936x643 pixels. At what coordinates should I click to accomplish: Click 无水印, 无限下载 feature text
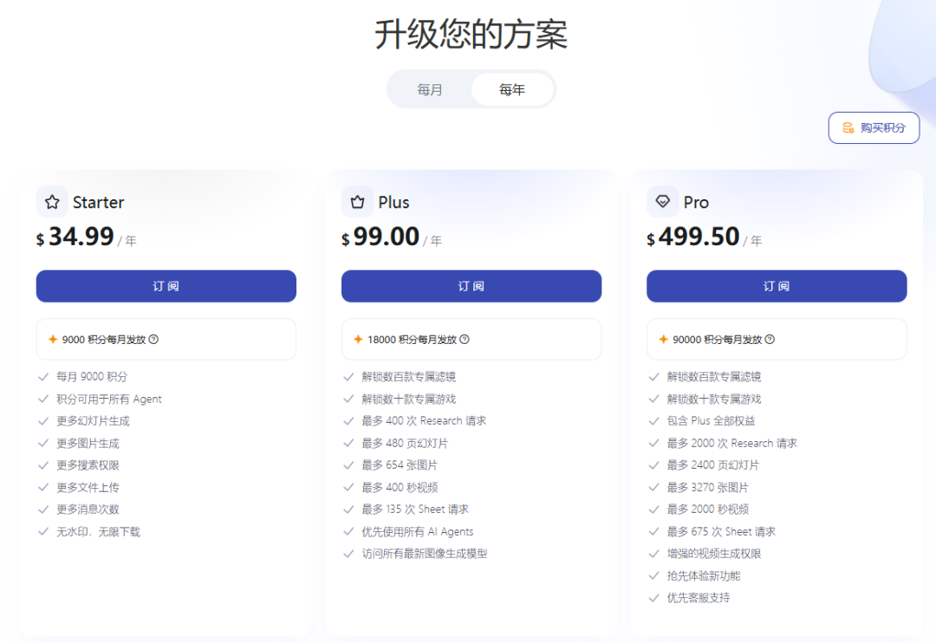99,531
